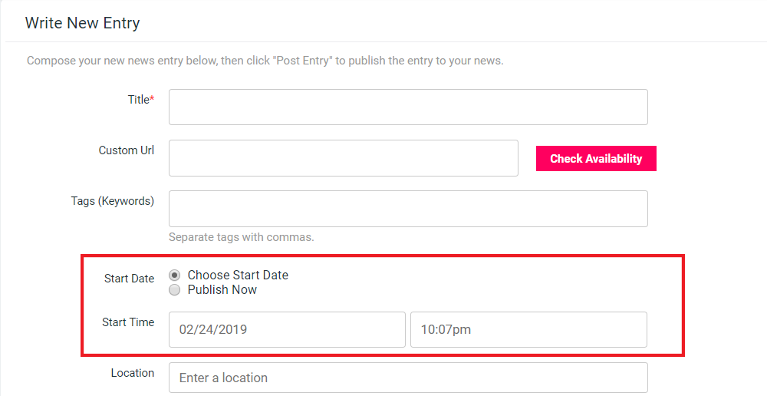Click the Title input field
The width and height of the screenshot is (767, 396).
(408, 107)
